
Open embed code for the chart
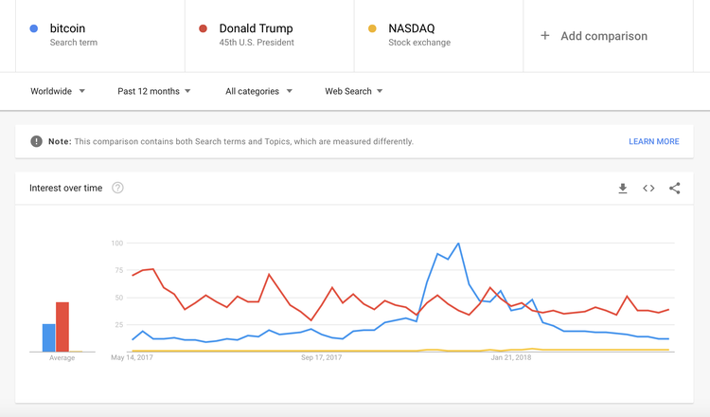pos(648,188)
